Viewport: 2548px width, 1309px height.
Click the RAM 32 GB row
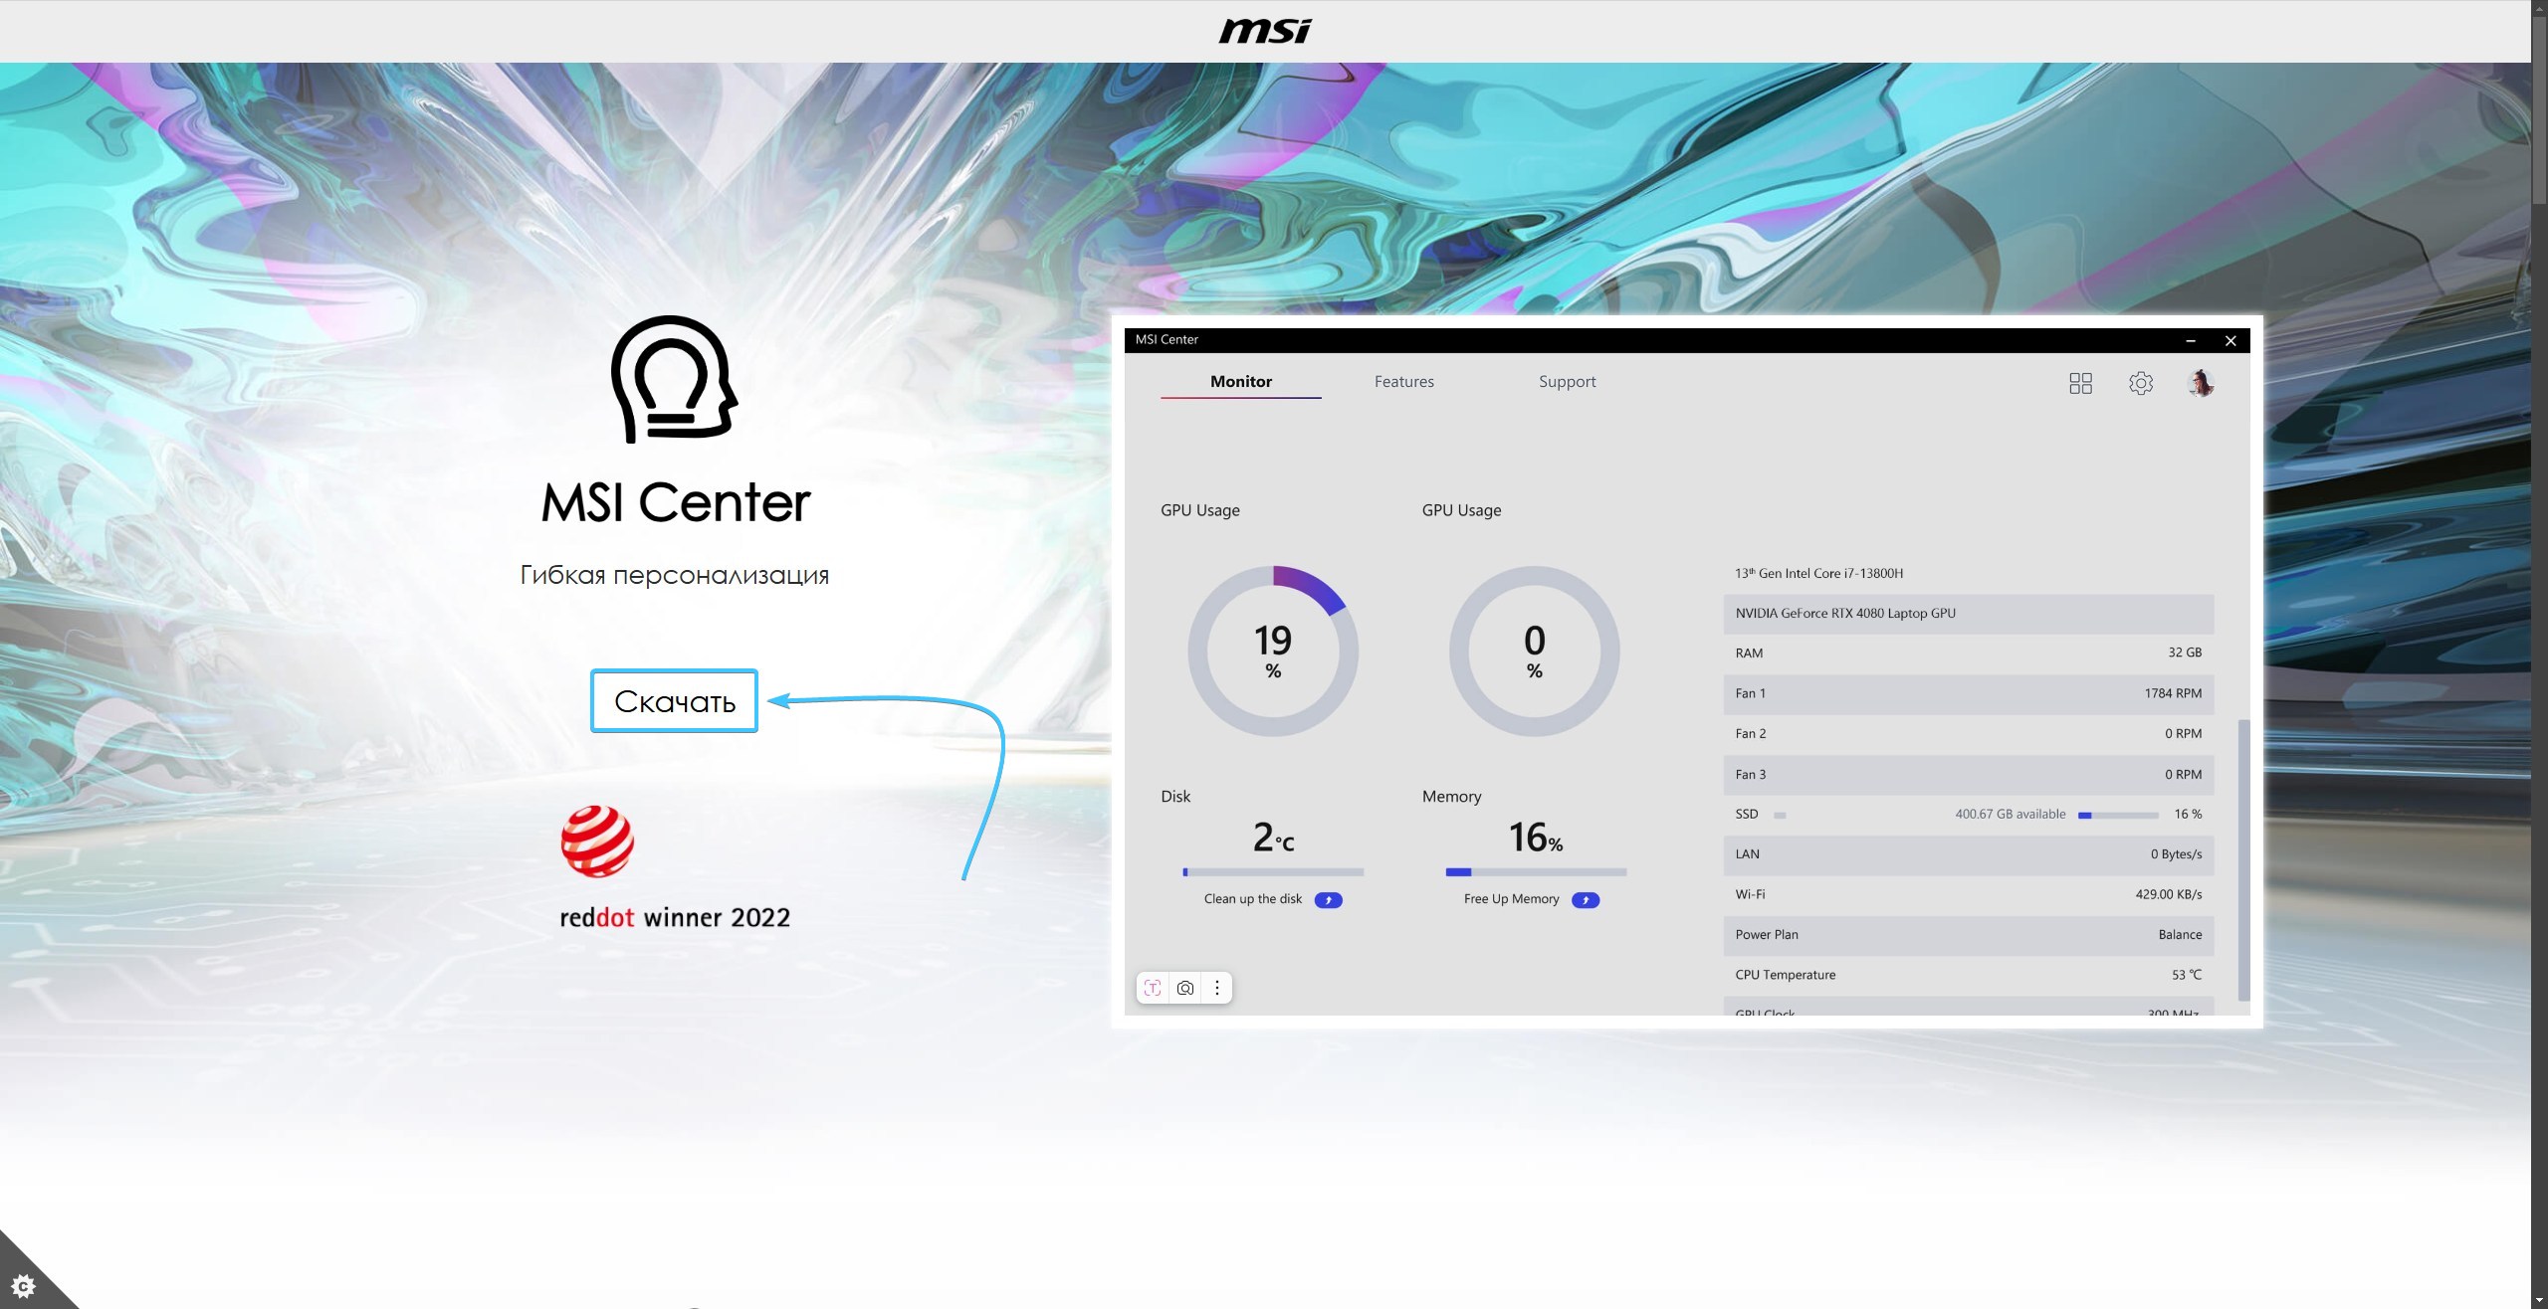point(1968,654)
